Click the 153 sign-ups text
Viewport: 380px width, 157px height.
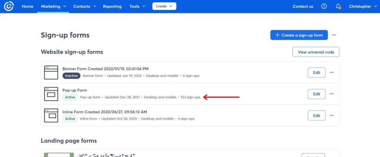click(190, 97)
